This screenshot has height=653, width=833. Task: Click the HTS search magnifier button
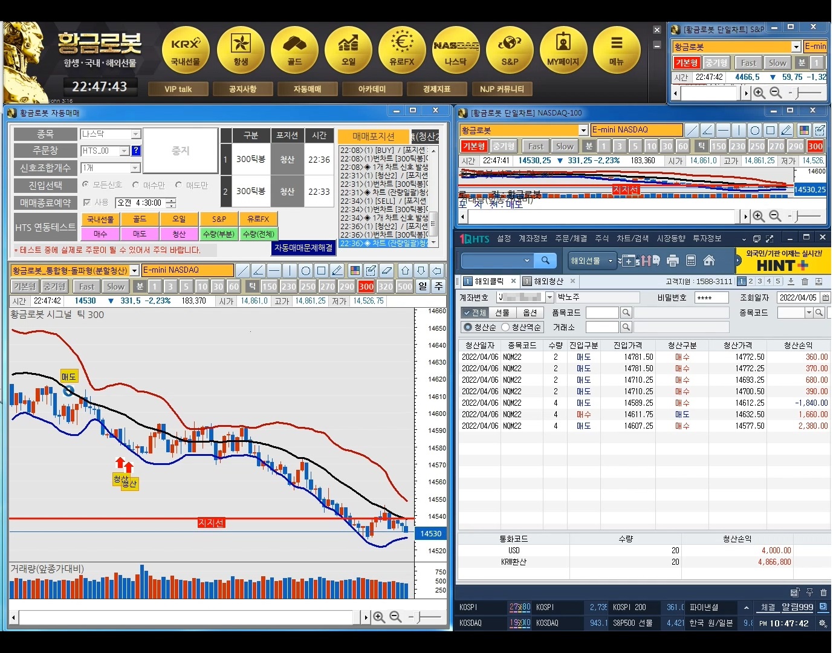(545, 260)
